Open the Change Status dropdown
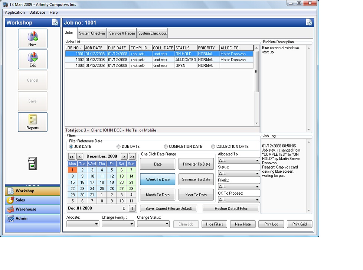Viewport: 363px width, 270px height. coord(153,224)
